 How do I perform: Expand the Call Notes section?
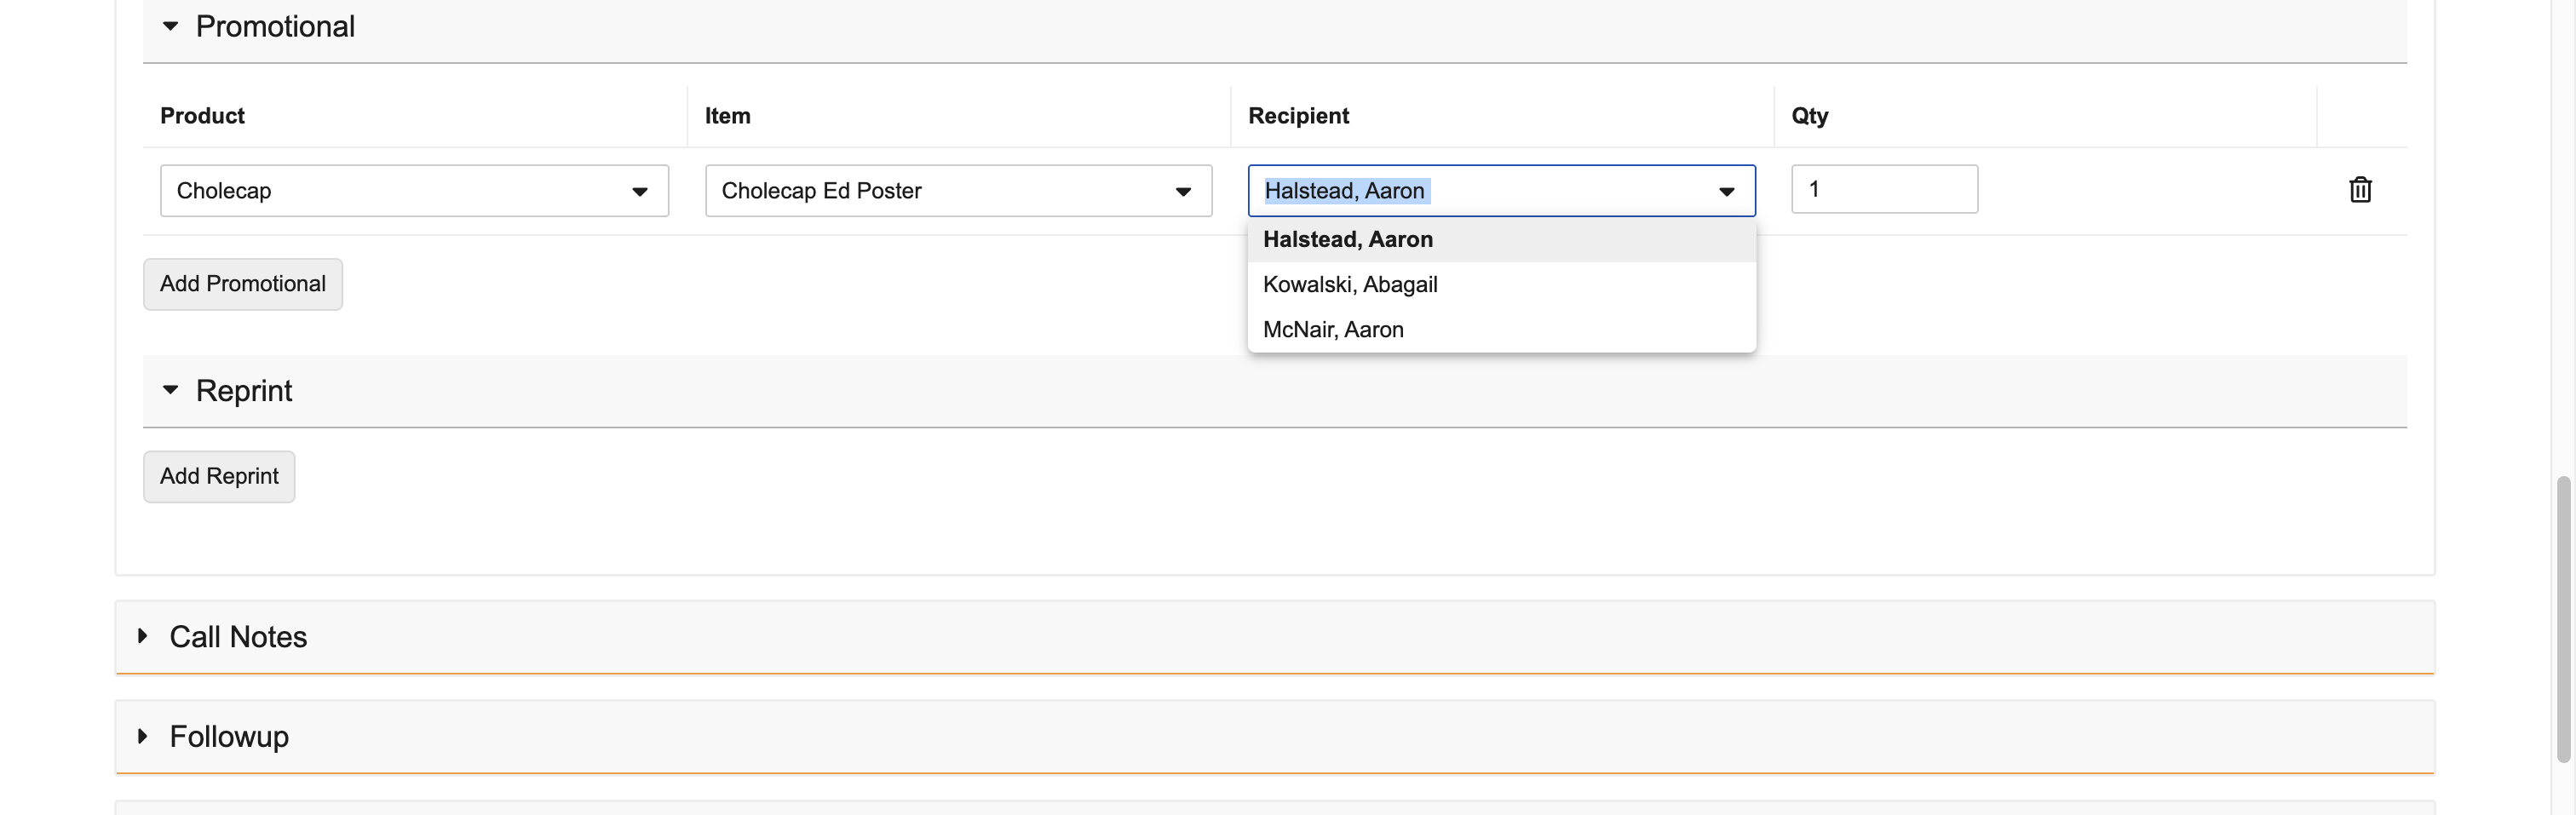pos(143,636)
